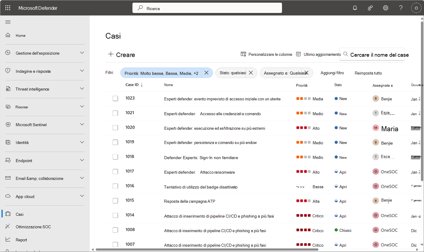Click the Ultimo aggiornamento calendar icon
Viewport: 424px width, 252px height.
tap(298, 54)
